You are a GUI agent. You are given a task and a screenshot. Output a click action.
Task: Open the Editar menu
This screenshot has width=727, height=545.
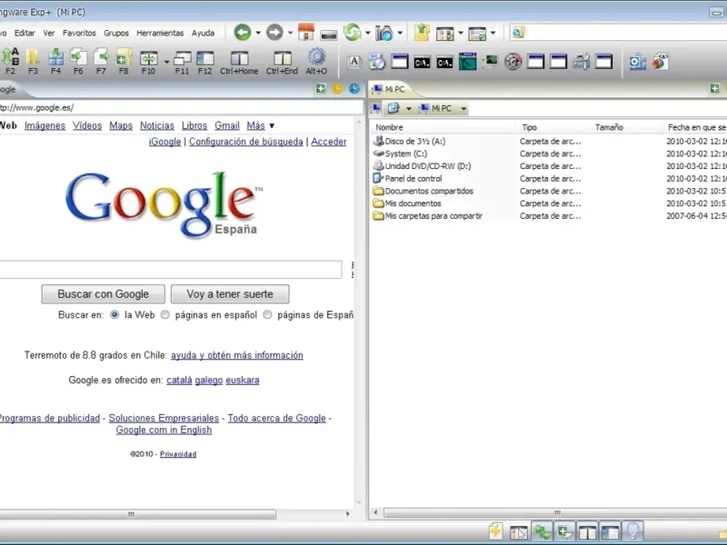[25, 33]
